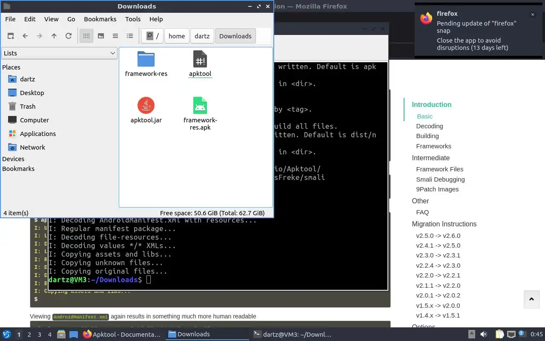The height and width of the screenshot is (341, 545).
Task: Open v2.5.0 -> v2.6.0 migration link
Action: 438,236
